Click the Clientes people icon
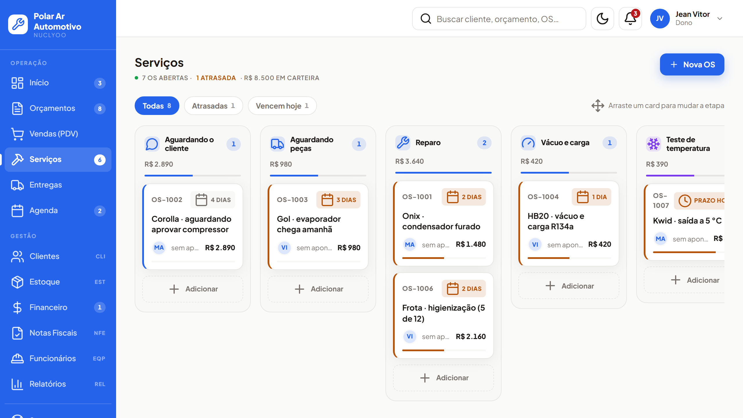Viewport: 743px width, 418px height. point(17,256)
